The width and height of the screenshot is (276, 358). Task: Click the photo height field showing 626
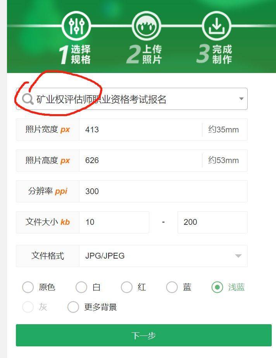(140, 160)
